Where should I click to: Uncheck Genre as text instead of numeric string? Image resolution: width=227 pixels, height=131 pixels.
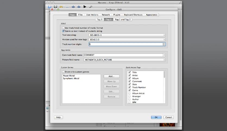click(63, 31)
